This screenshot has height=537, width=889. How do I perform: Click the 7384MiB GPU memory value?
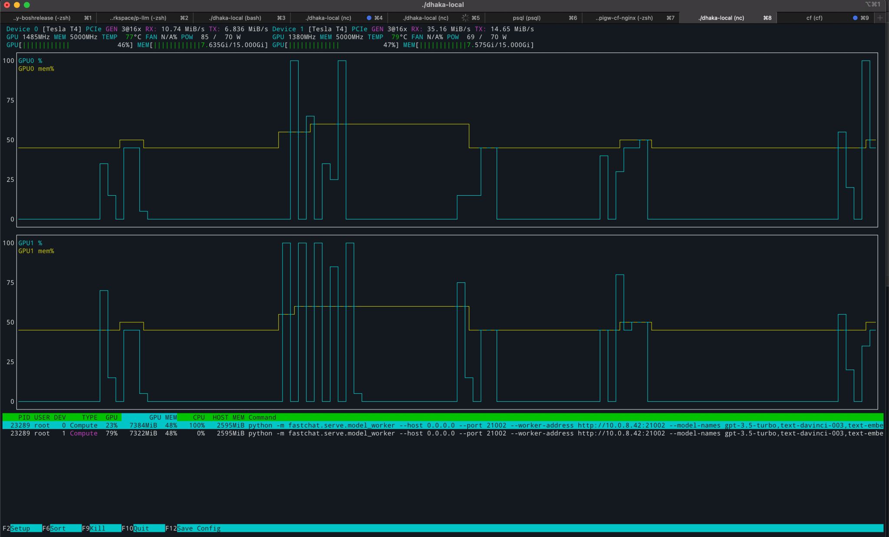point(143,426)
